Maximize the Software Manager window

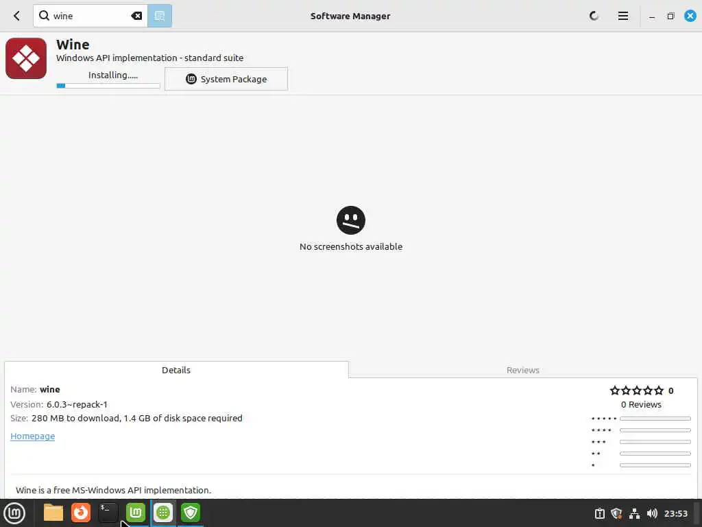pyautogui.click(x=670, y=16)
